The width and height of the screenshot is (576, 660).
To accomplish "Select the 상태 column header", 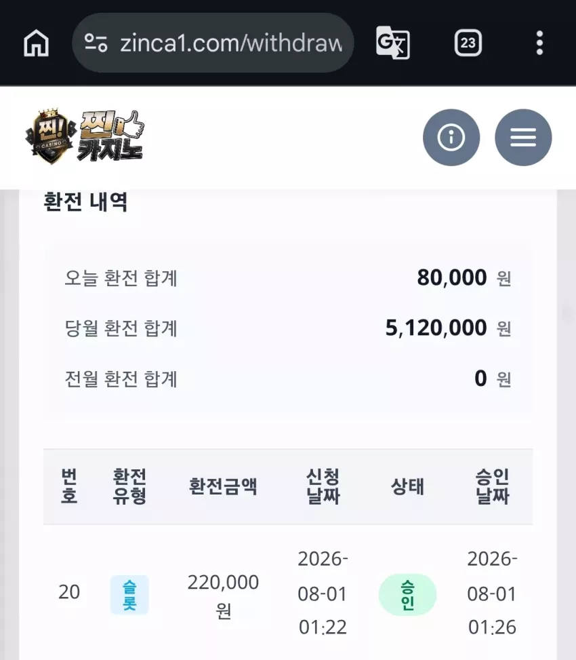I will (407, 486).
